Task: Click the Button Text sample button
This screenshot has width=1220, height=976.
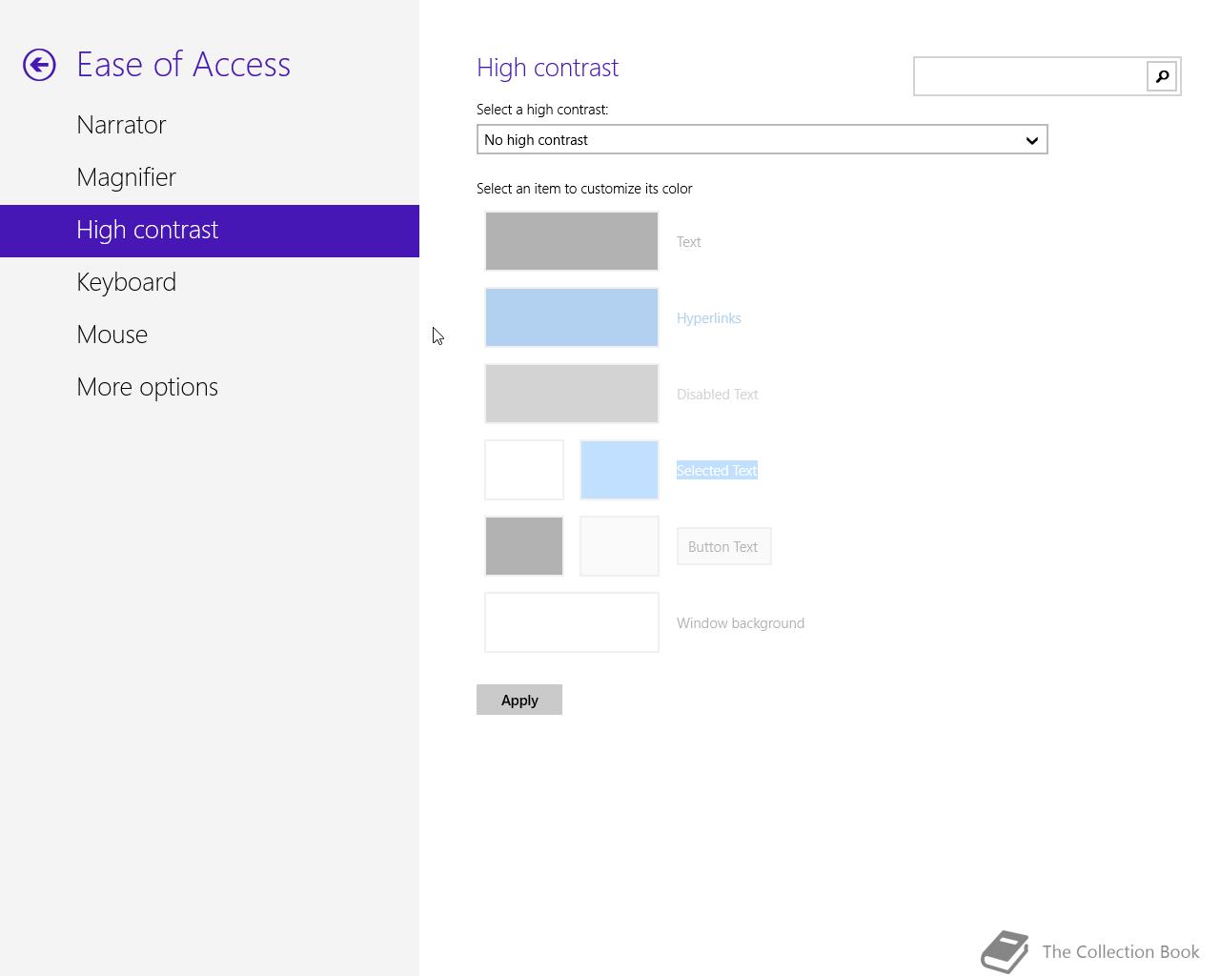Action: pos(724,546)
